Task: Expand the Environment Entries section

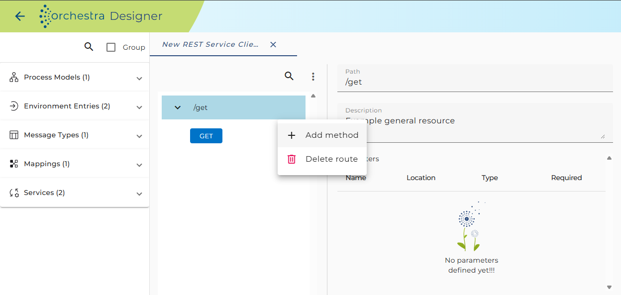Action: 139,107
